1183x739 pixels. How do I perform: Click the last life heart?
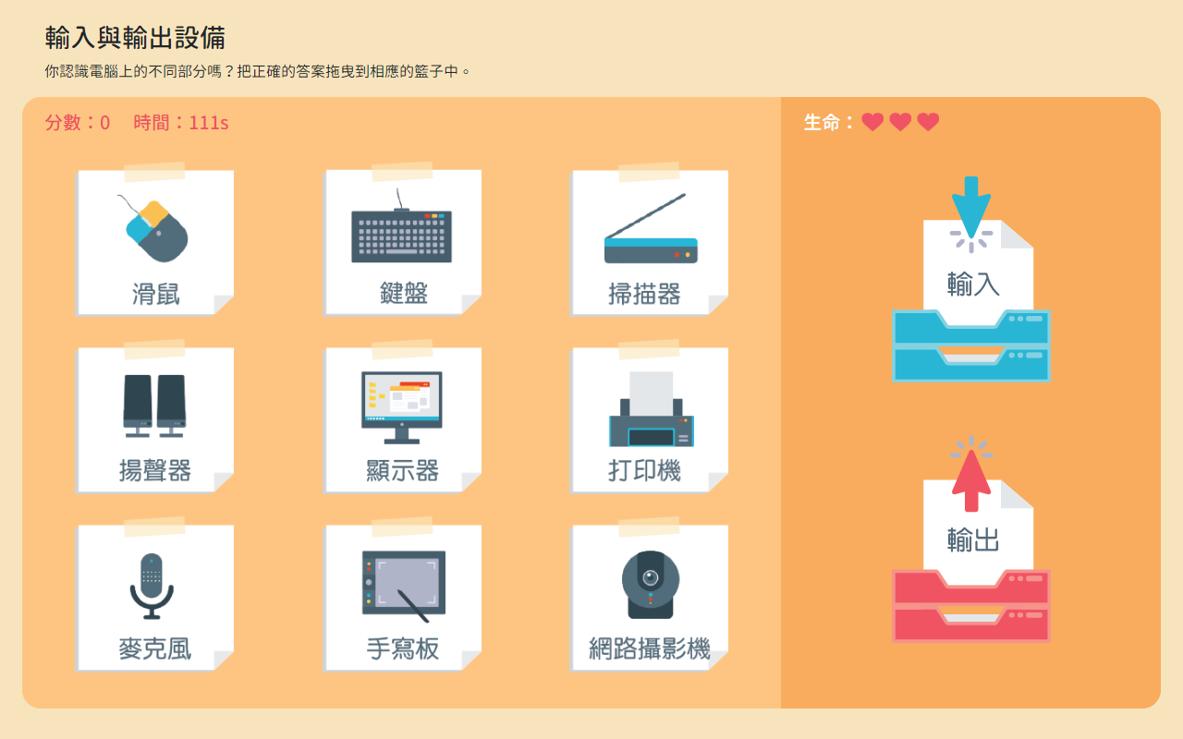[x=928, y=122]
